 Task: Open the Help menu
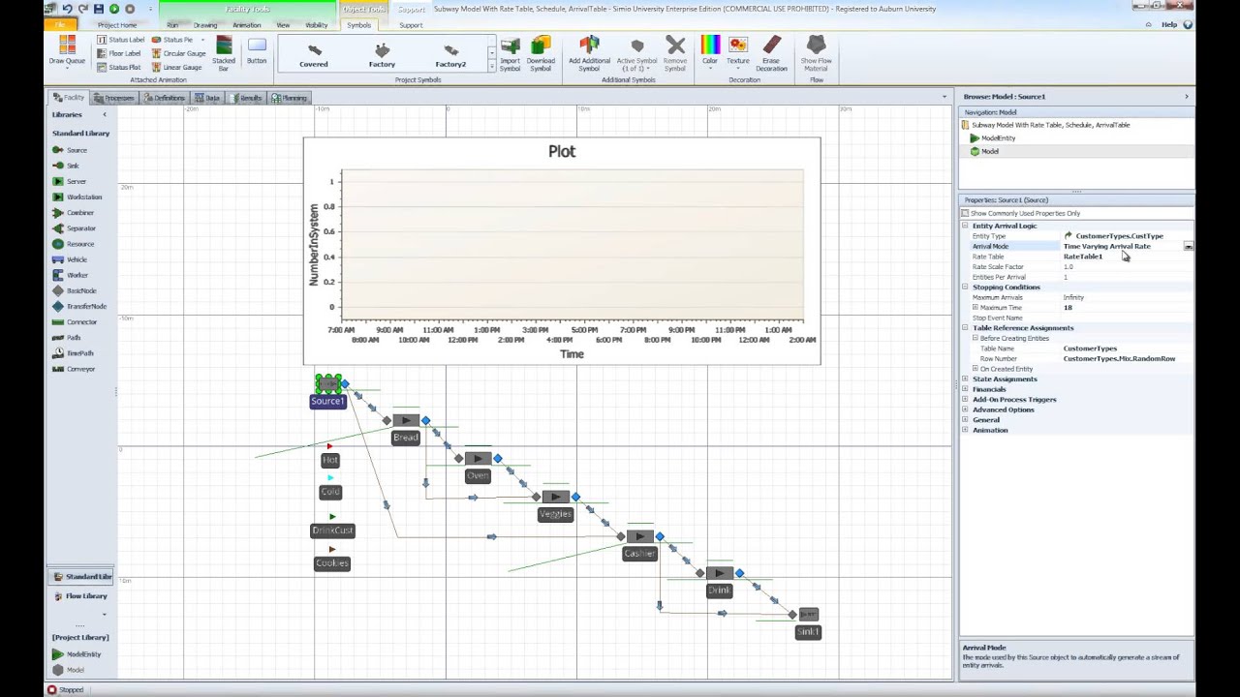tap(1169, 25)
